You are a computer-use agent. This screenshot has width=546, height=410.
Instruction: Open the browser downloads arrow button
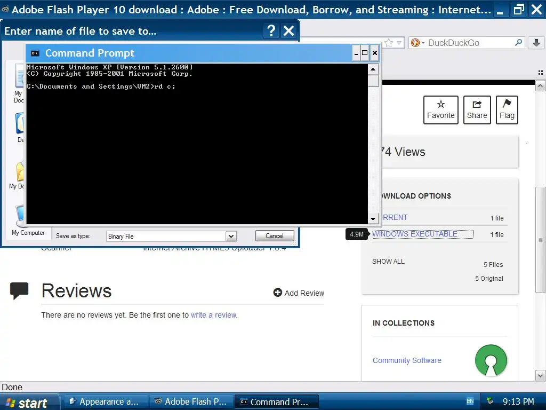click(x=536, y=43)
